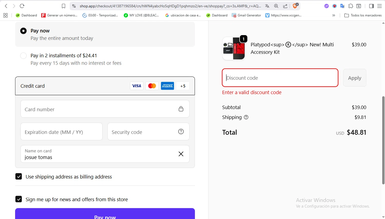Click the purple Pay now button
Screen dimensions: 385x219
(x=105, y=214)
